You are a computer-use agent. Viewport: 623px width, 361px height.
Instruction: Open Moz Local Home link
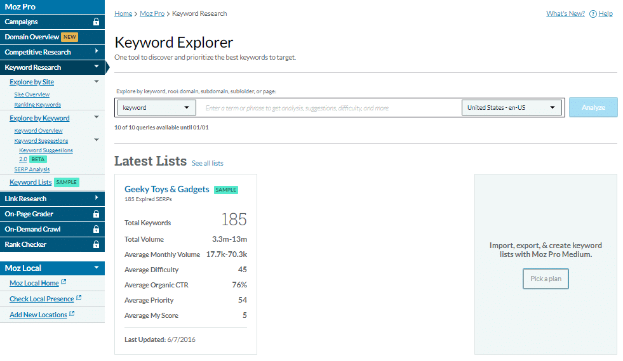[x=34, y=283]
